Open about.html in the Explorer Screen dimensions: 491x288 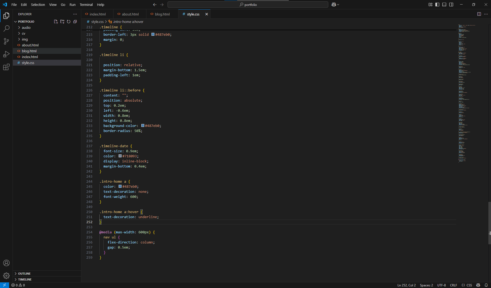tap(47, 45)
